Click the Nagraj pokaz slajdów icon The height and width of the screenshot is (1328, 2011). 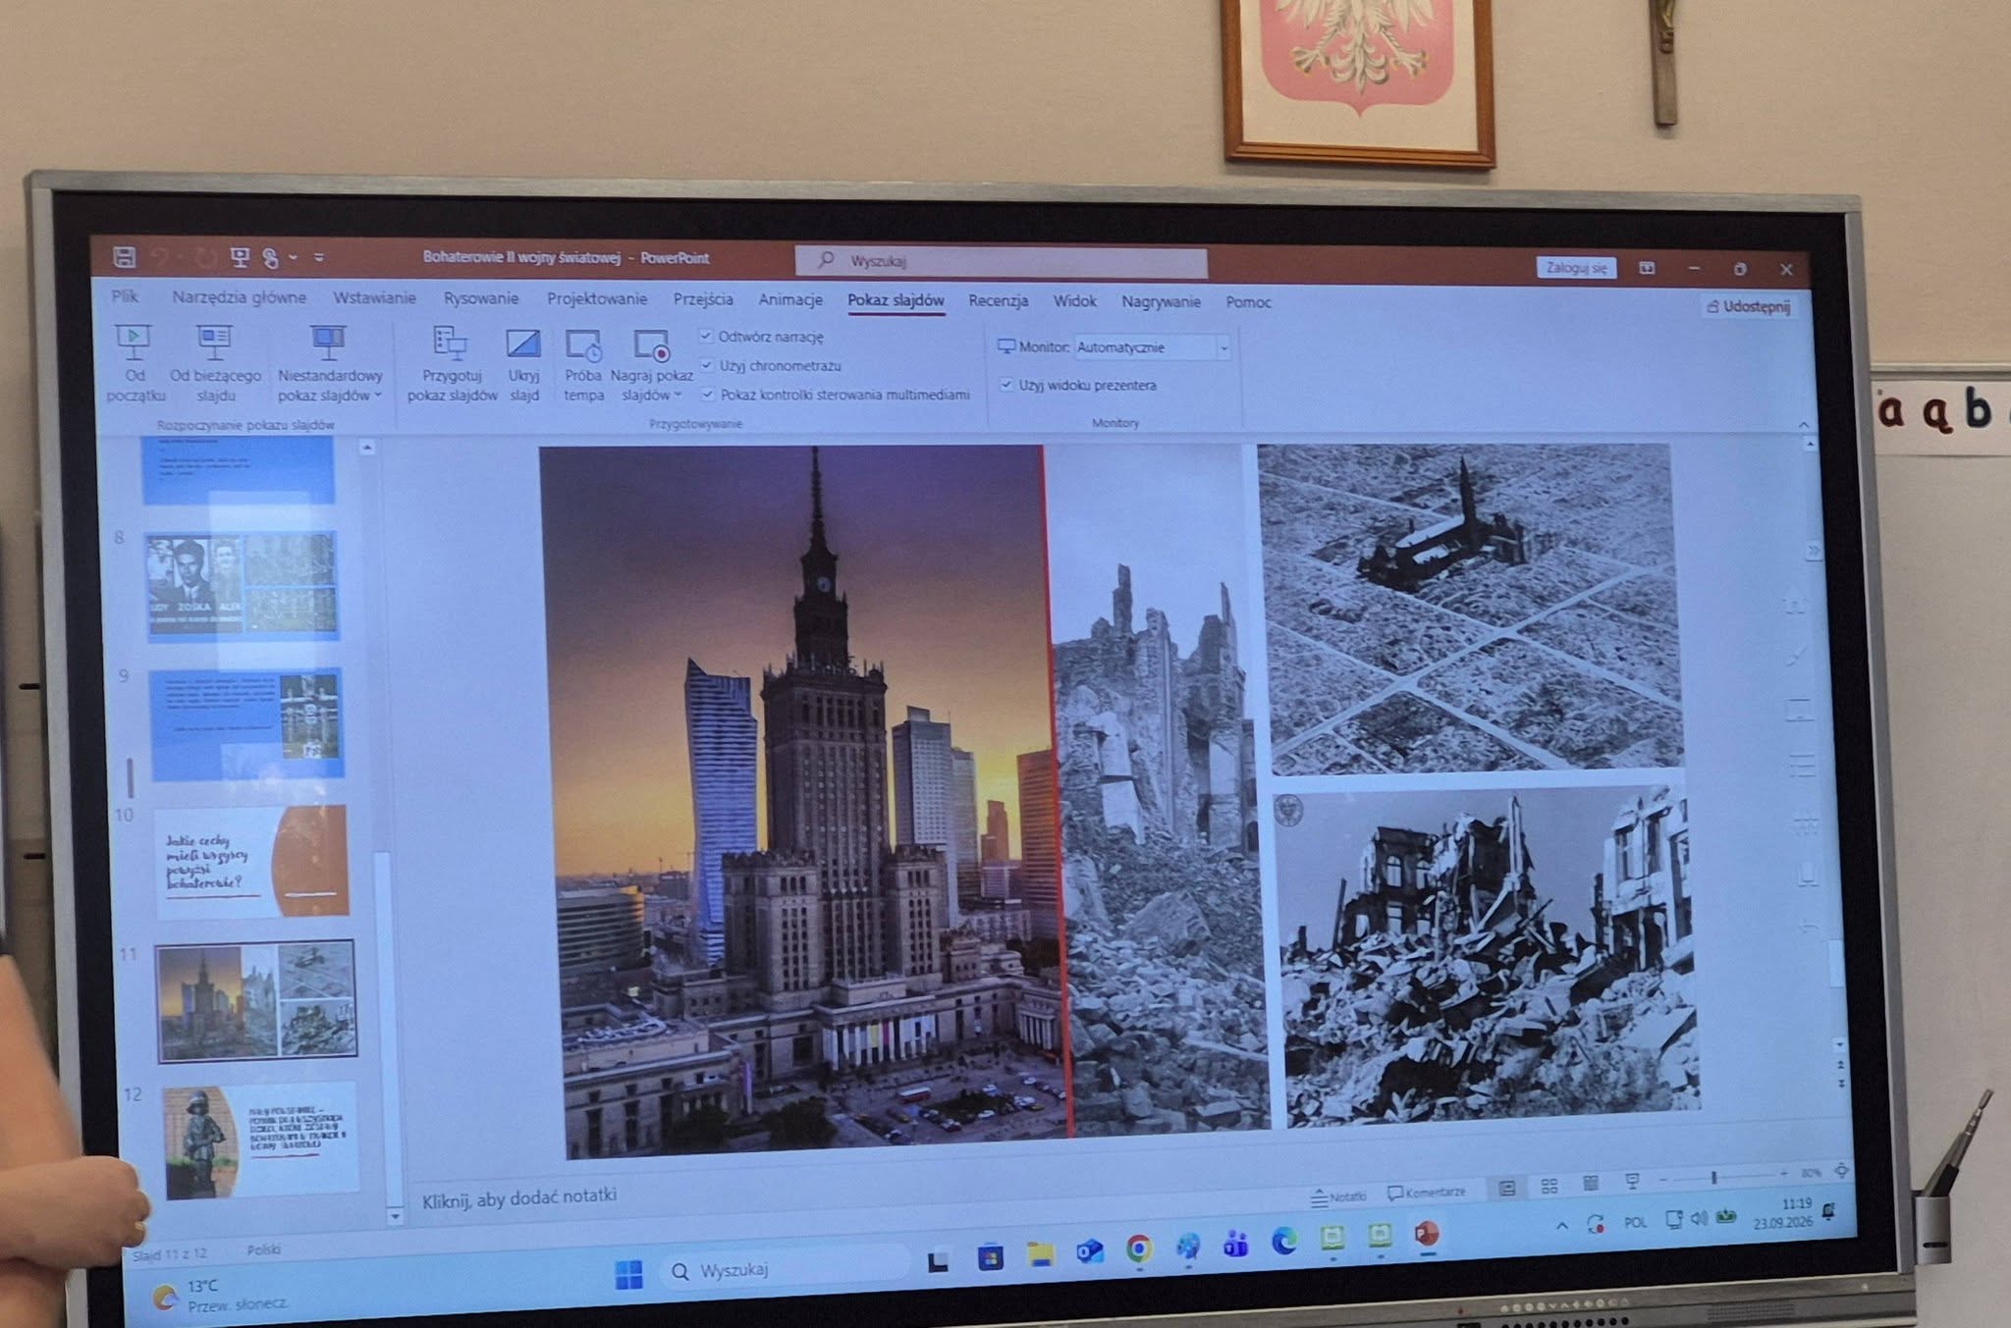pyautogui.click(x=651, y=345)
